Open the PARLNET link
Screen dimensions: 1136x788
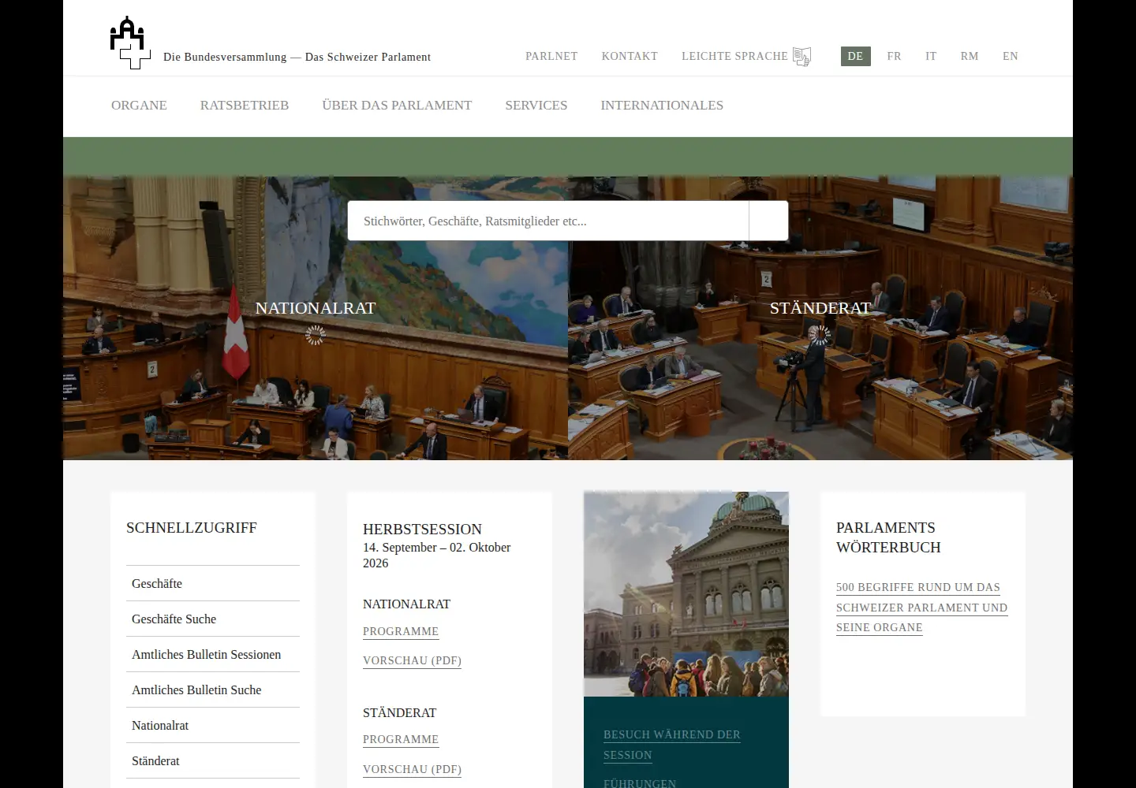pyautogui.click(x=551, y=56)
